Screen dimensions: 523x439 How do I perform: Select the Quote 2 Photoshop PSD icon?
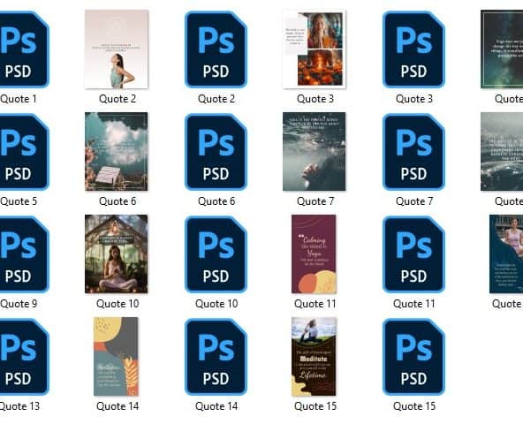tap(216, 49)
